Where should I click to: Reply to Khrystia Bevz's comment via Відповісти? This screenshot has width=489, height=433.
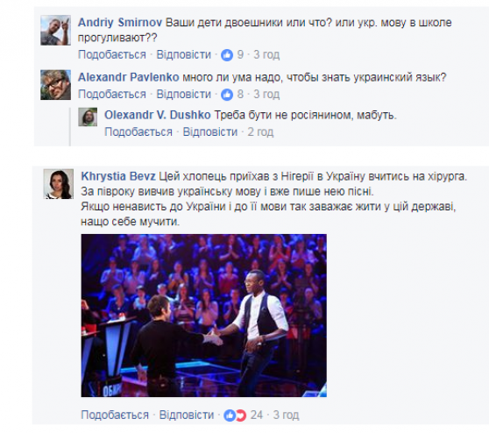(x=187, y=415)
